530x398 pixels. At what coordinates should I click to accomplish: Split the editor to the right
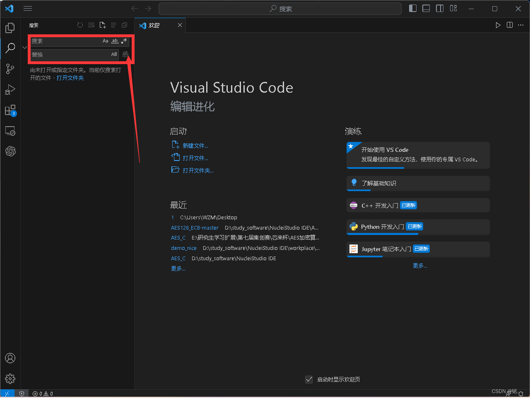click(510, 25)
